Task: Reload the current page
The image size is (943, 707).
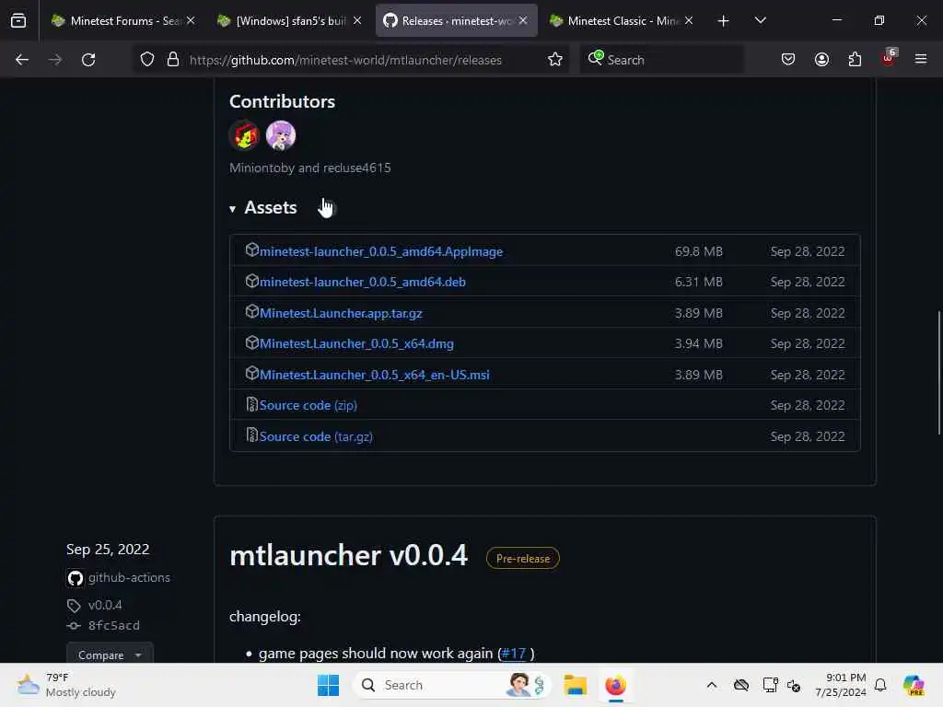Action: [x=88, y=60]
